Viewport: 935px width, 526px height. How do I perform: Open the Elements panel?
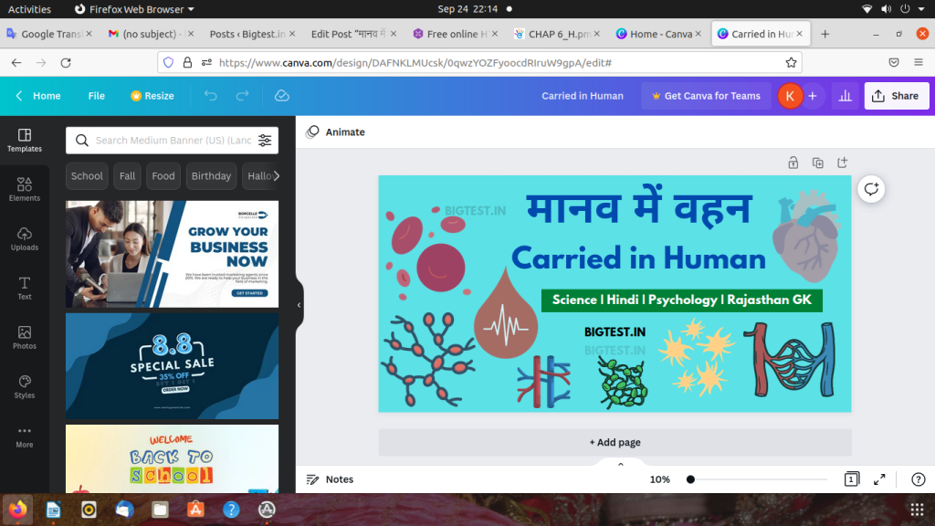(x=25, y=190)
